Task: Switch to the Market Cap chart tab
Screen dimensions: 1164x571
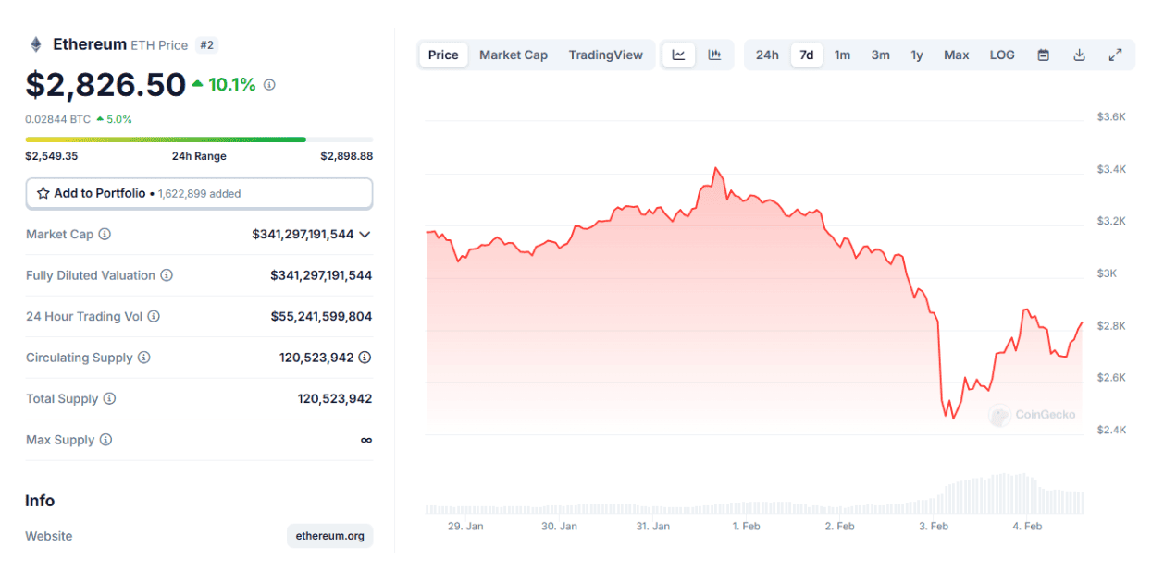Action: (514, 55)
